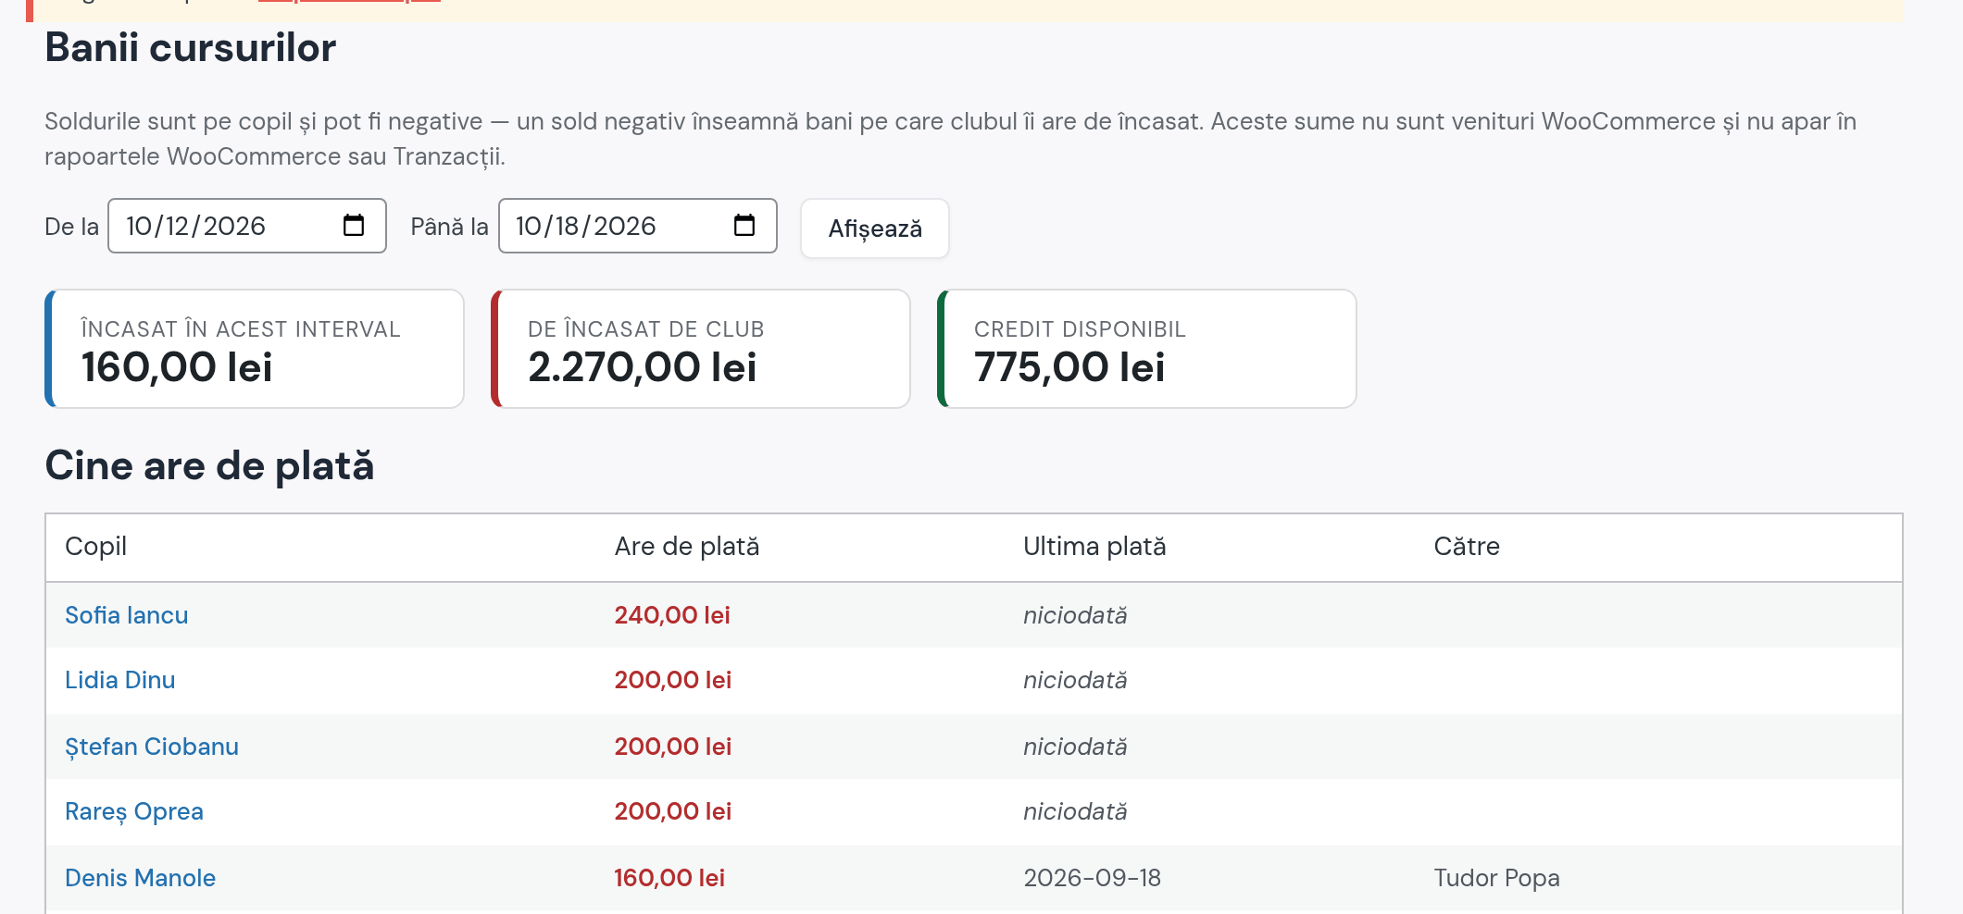This screenshot has height=914, width=1963.
Task: Click Ștefan Ciobanu's 200,00 lei amount
Action: [x=673, y=747]
